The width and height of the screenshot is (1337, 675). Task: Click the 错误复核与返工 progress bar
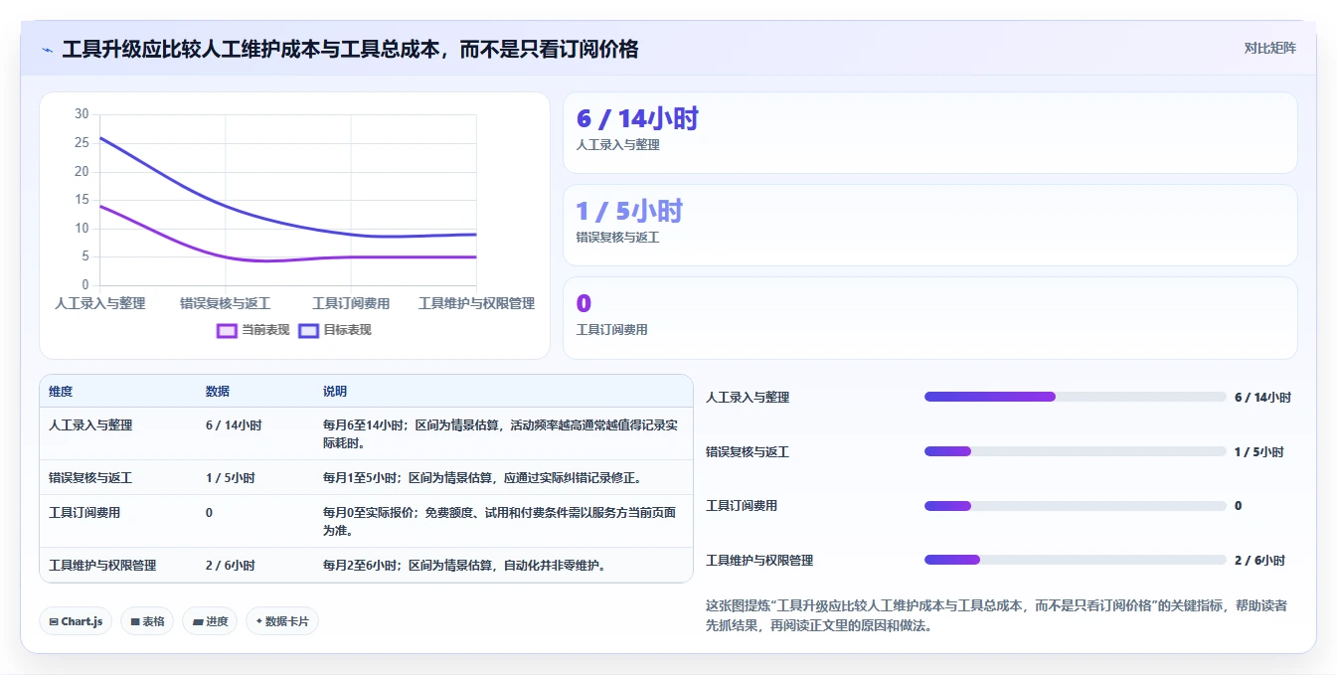point(1075,451)
